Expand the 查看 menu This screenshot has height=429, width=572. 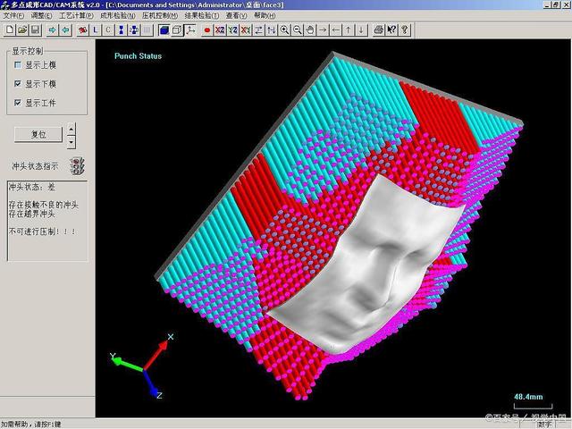tap(236, 16)
